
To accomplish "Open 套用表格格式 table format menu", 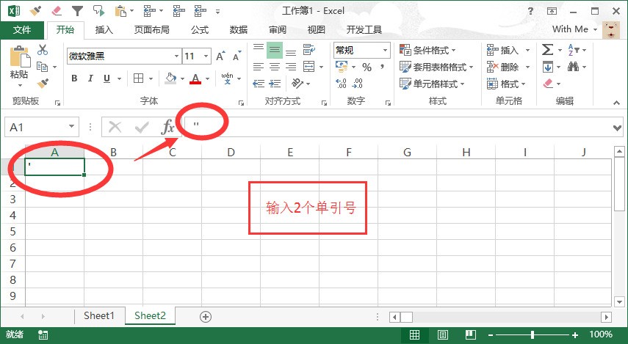I will coord(436,67).
